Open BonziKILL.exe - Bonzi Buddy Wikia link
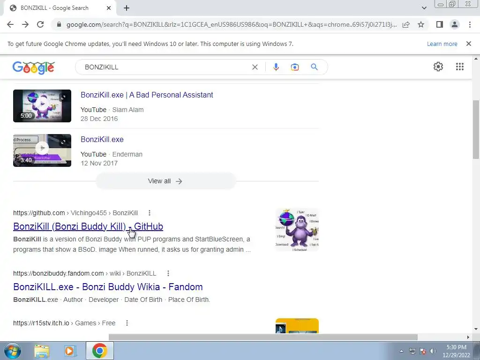 pyautogui.click(x=108, y=287)
